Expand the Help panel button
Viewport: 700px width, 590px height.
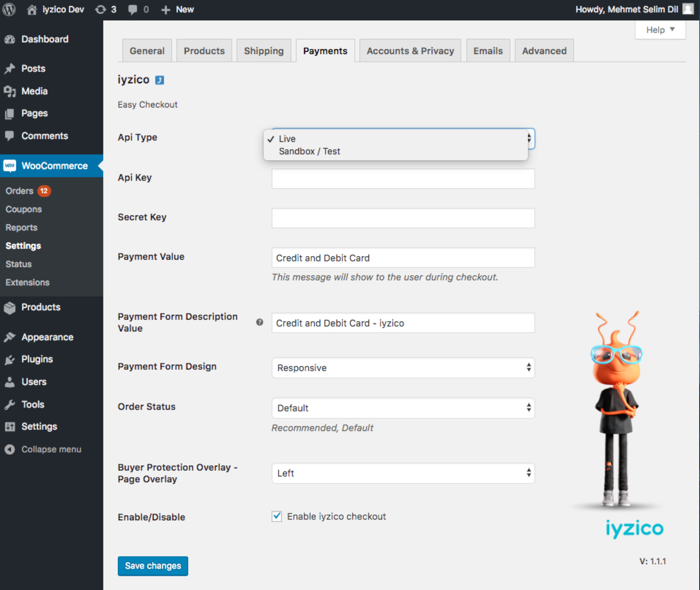tap(660, 30)
